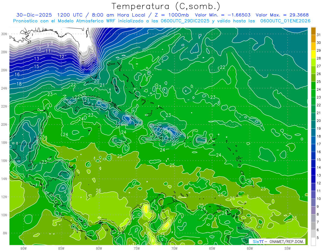Click the "7" contour label in the Gulf

pyautogui.click(x=40, y=42)
